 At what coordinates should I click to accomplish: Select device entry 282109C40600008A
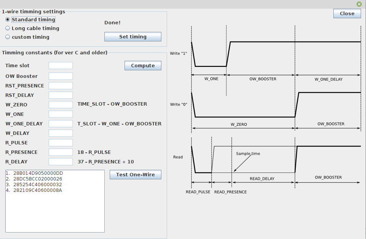point(55,190)
